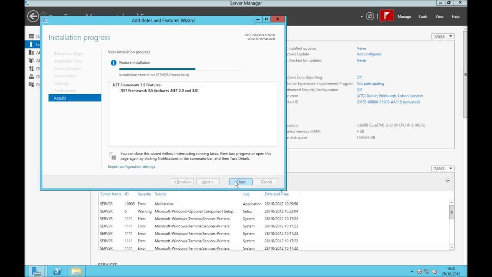
Task: Sort events by the Log column header
Action: coord(246,194)
